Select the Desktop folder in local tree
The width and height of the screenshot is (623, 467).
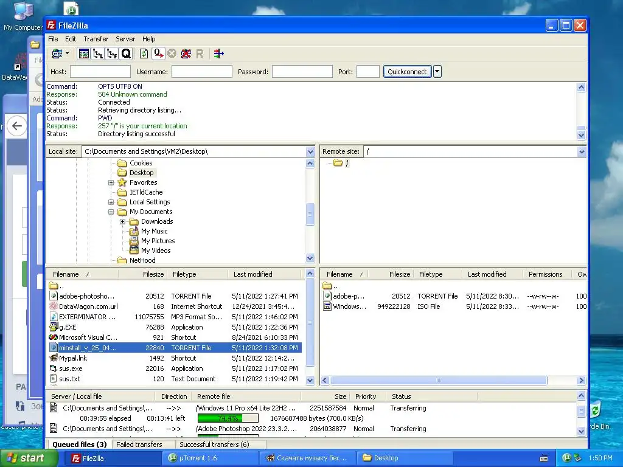click(x=141, y=173)
